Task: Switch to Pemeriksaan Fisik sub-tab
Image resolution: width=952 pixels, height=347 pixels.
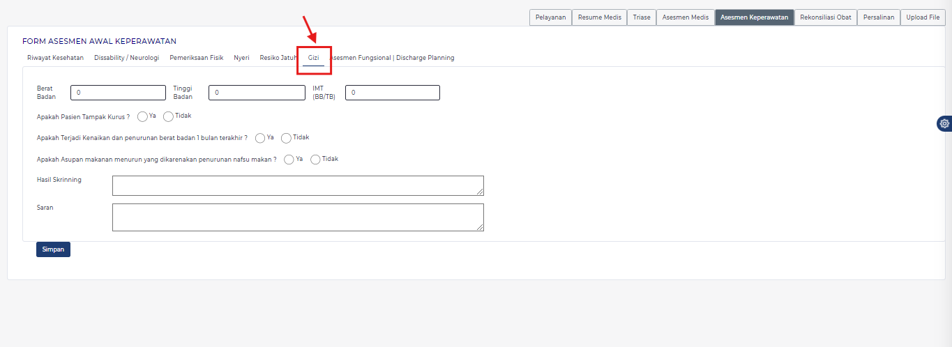Action: (196, 58)
